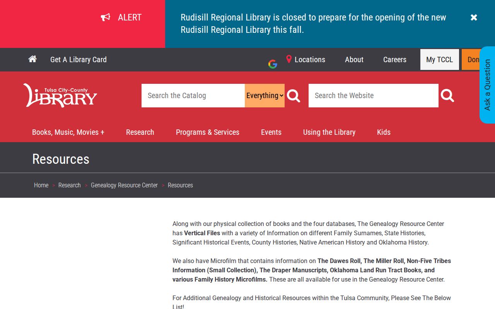The height and width of the screenshot is (309, 495).
Task: Close the Rudisill alert banner
Action: (x=474, y=17)
